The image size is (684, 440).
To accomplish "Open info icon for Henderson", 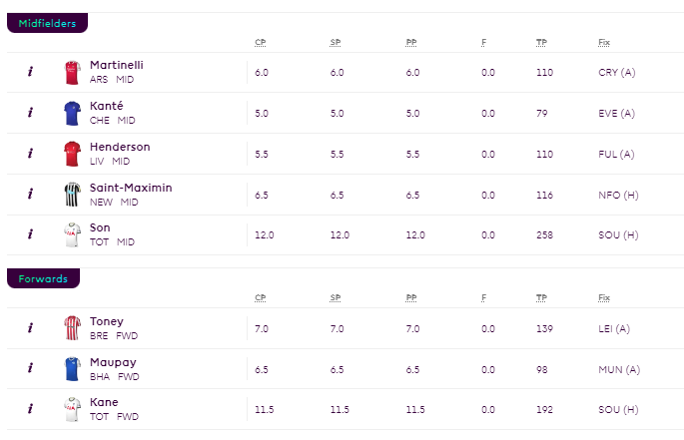I will click(x=30, y=154).
